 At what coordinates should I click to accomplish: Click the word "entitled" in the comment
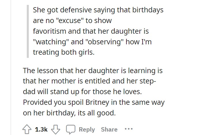click(x=97, y=81)
